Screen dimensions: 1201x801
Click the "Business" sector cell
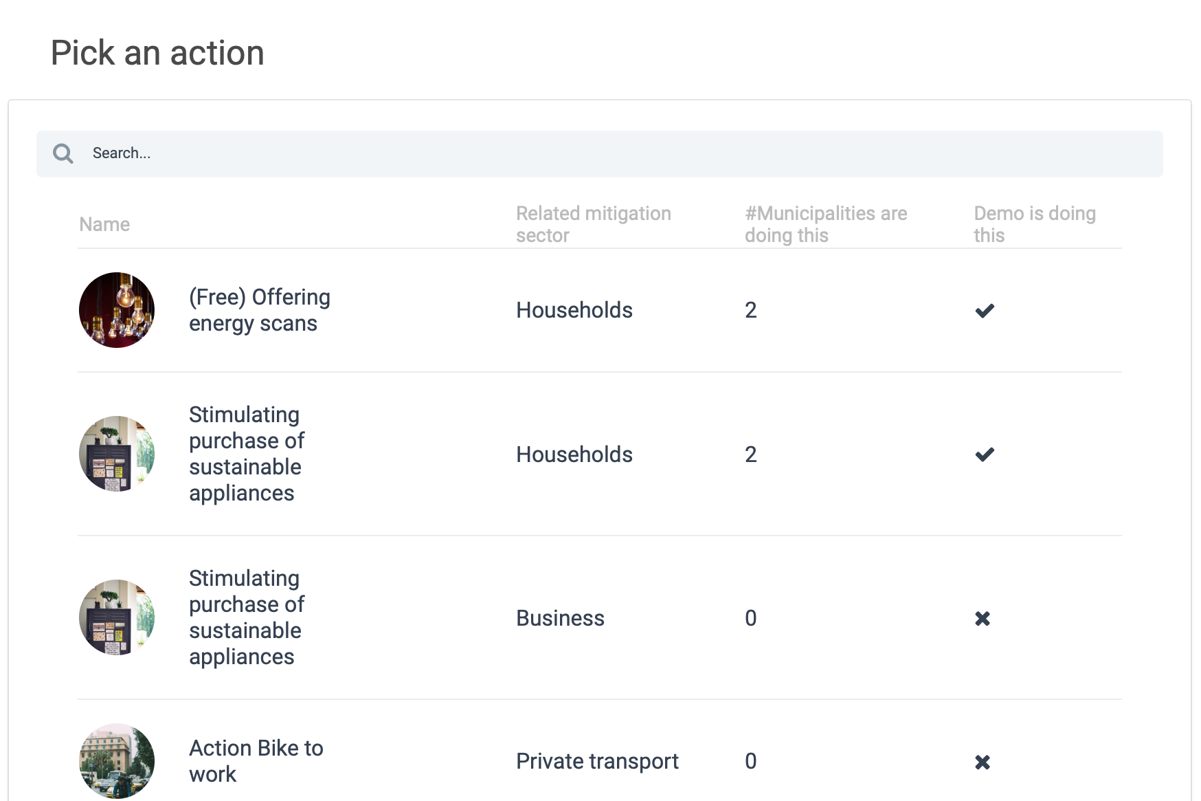[560, 618]
